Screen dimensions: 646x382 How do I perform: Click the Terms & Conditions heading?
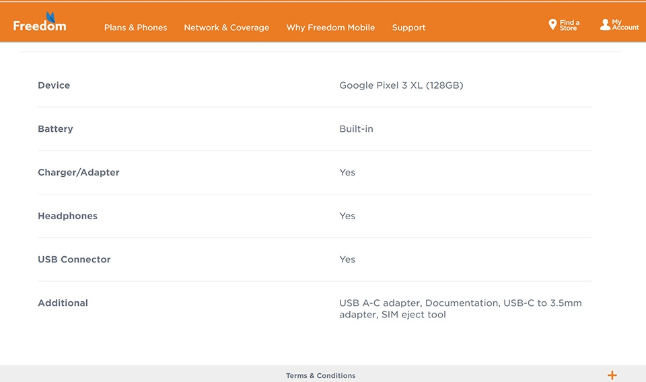point(320,375)
